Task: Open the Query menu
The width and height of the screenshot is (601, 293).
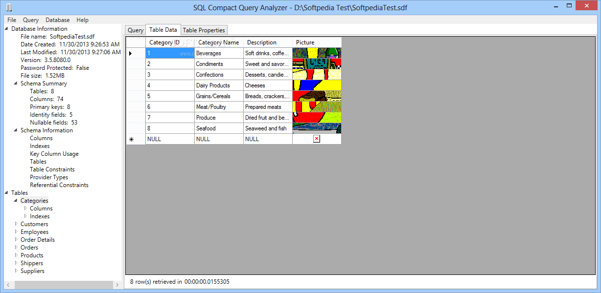Action: coord(31,20)
